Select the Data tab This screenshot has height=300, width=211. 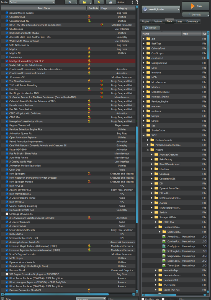tap(169, 21)
